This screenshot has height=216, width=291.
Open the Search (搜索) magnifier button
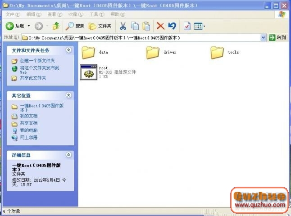click(75, 26)
